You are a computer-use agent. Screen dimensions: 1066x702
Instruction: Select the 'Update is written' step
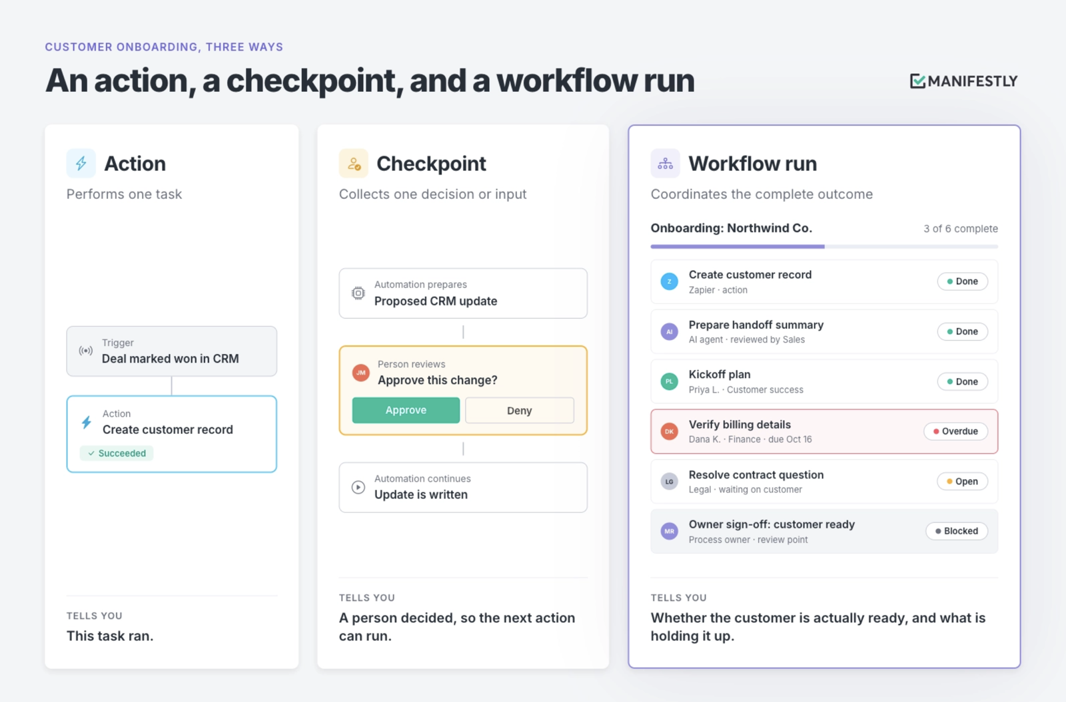[463, 488]
